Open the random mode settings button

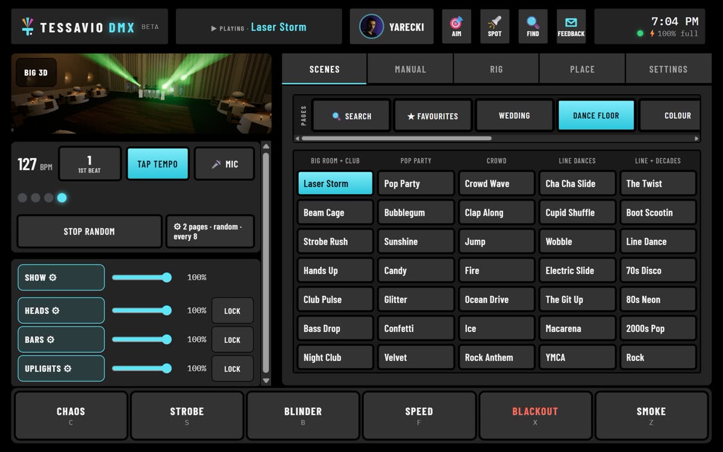[210, 231]
